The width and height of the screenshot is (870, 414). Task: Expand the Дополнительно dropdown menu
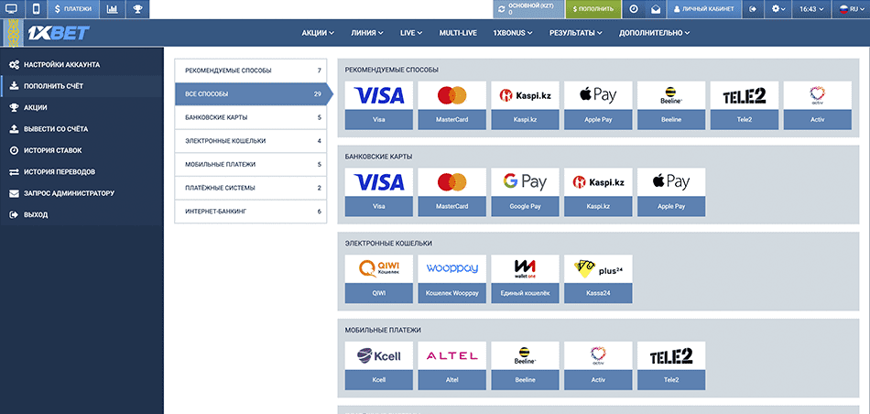655,33
